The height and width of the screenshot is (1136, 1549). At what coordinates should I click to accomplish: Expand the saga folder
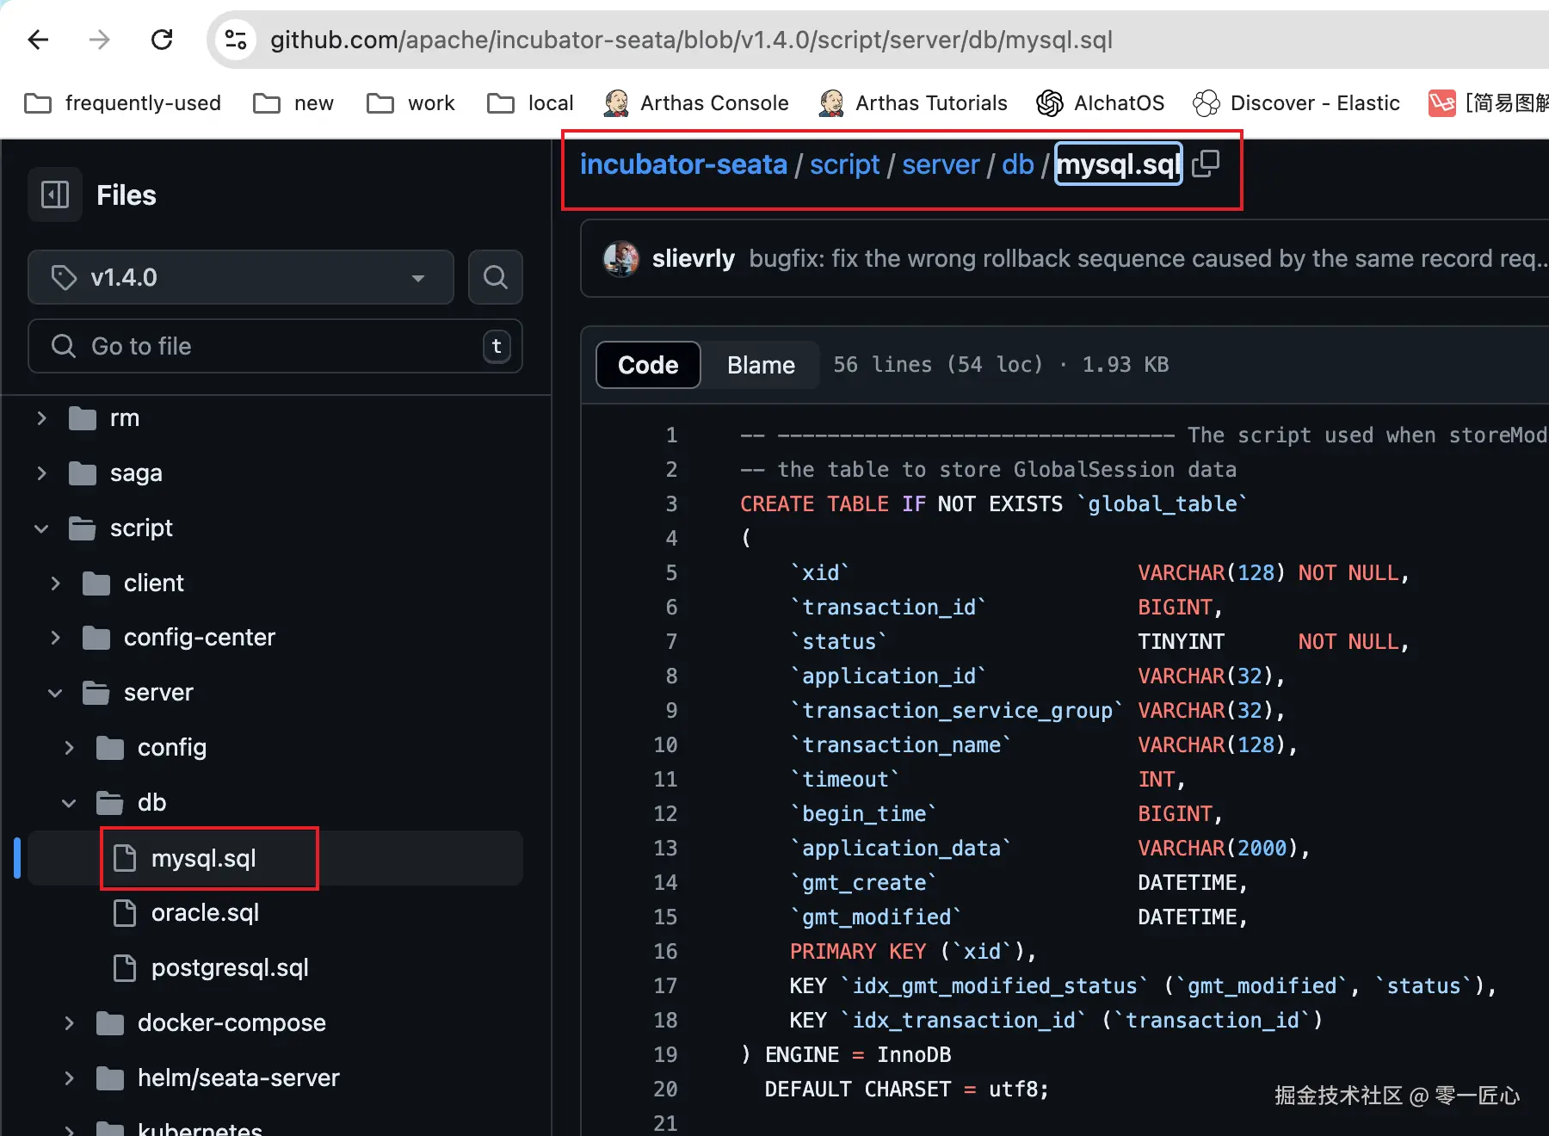pyautogui.click(x=41, y=473)
